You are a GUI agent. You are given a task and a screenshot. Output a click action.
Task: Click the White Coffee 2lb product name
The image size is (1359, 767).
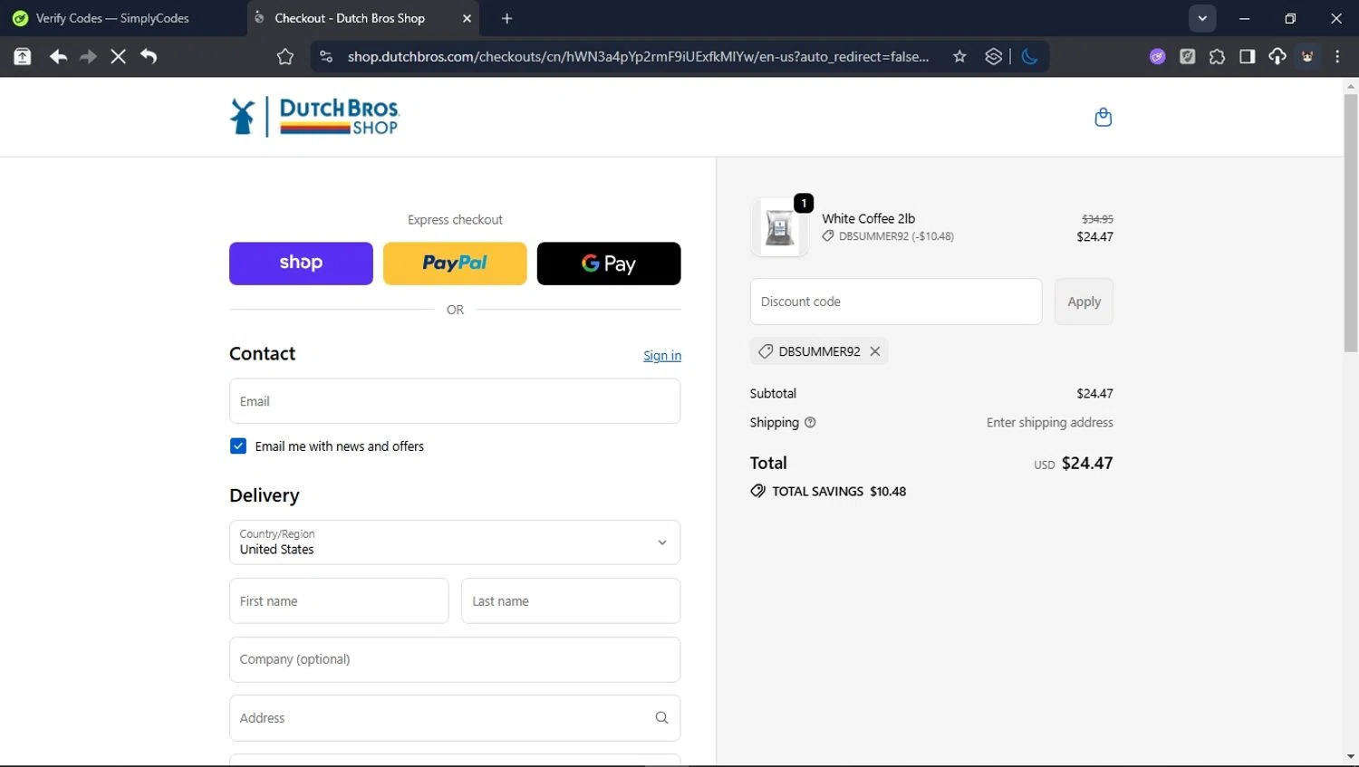[868, 218]
